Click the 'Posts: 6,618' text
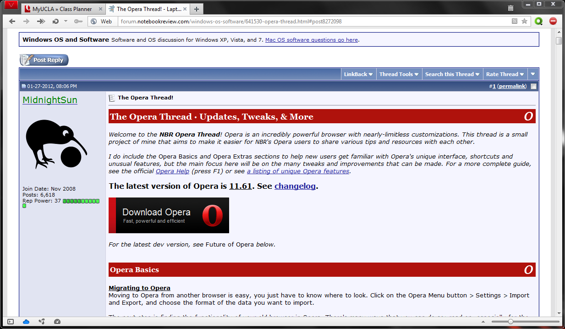Image resolution: width=565 pixels, height=329 pixels. pos(38,195)
